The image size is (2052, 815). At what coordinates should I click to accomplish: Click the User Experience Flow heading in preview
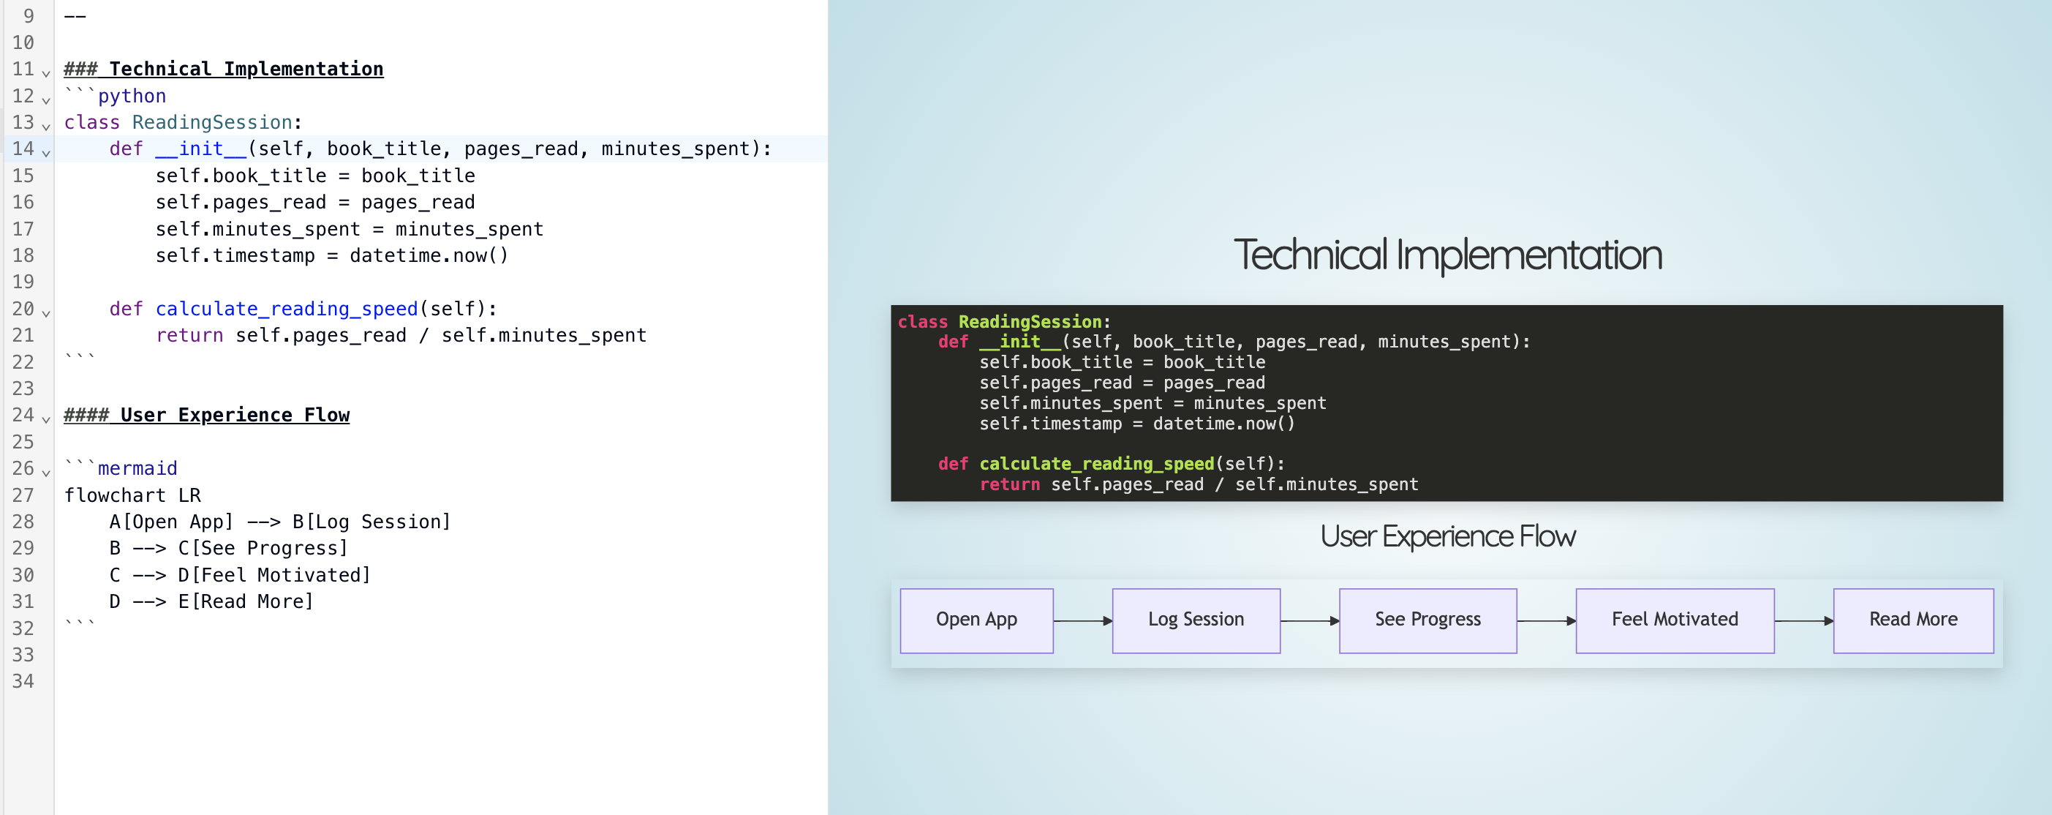click(1447, 536)
